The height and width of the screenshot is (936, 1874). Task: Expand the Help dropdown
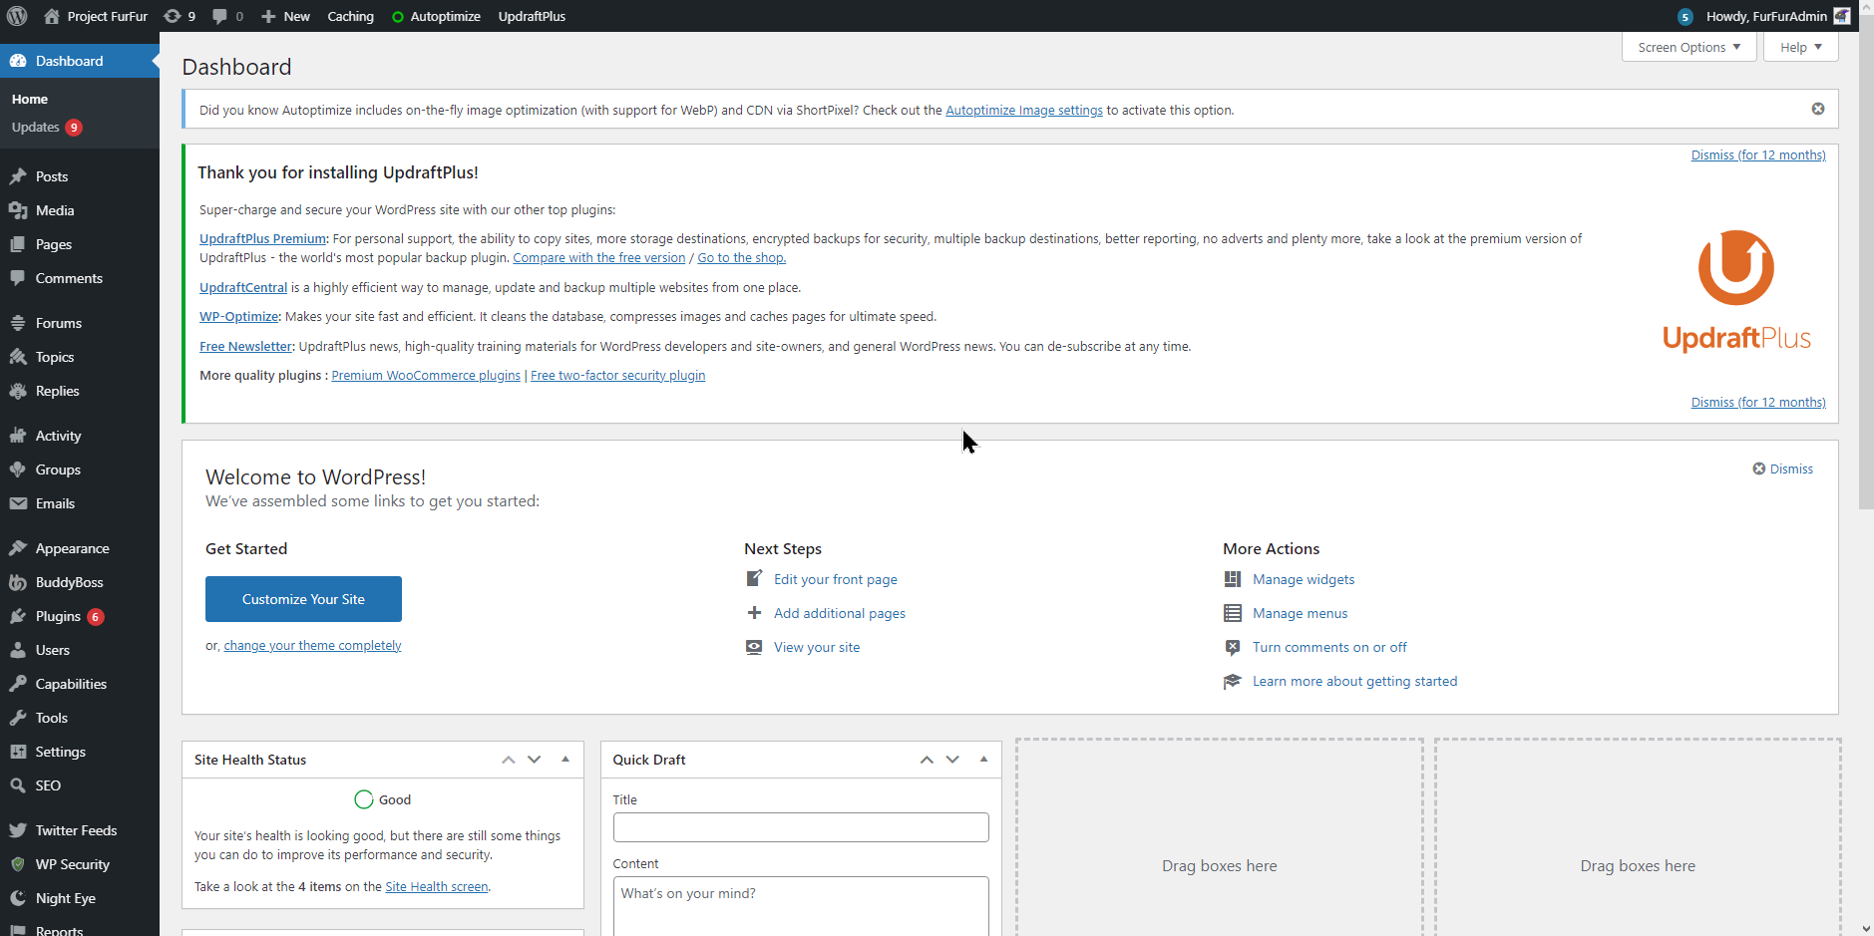click(x=1801, y=47)
